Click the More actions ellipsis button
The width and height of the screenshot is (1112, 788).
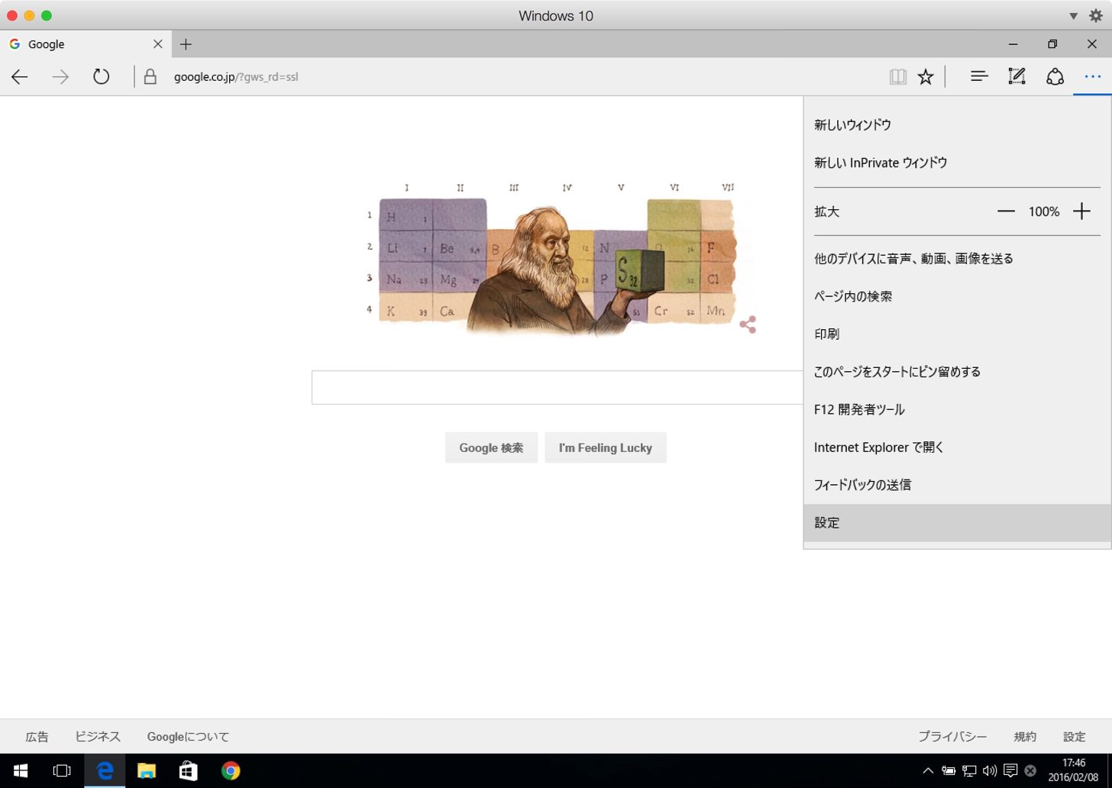coord(1093,76)
